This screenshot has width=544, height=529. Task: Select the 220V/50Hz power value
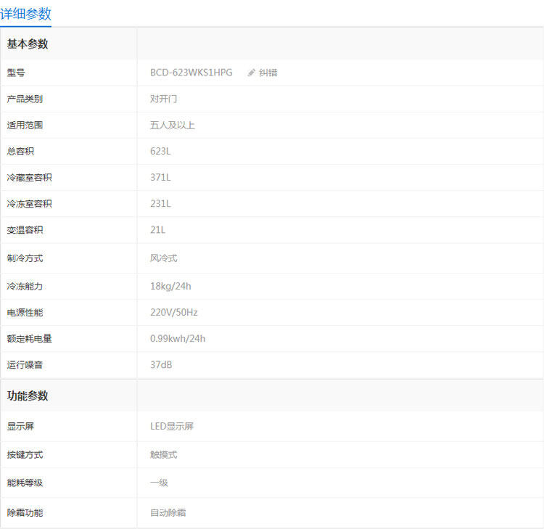174,313
